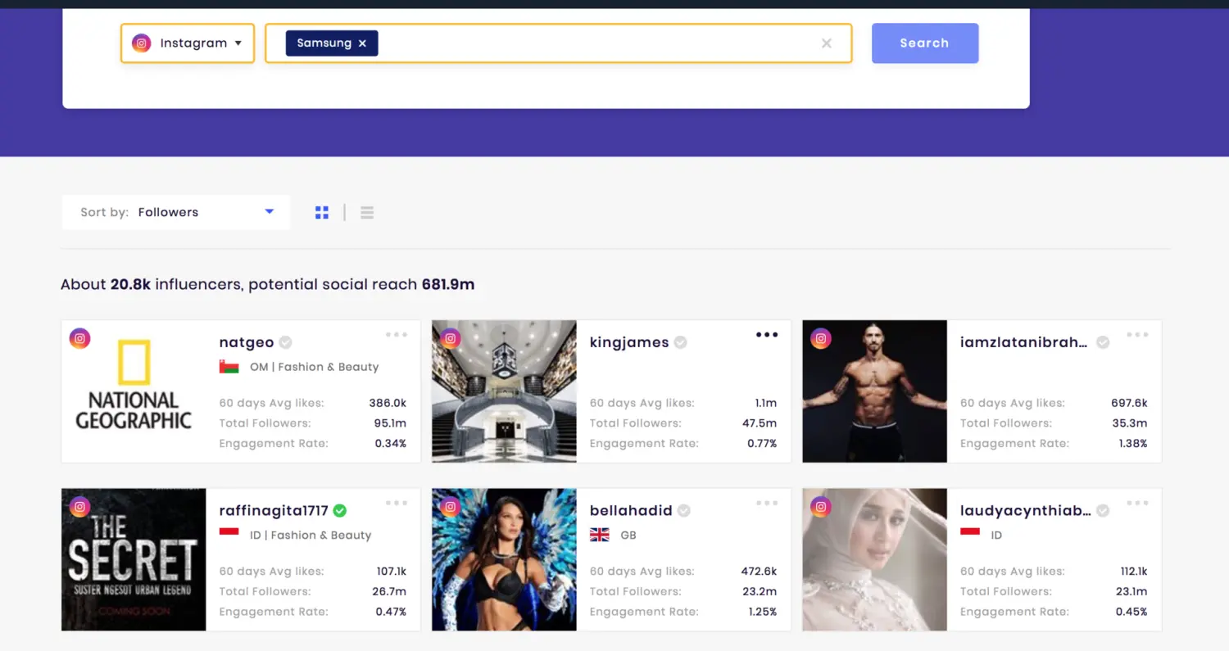1229x651 pixels.
Task: Click the 'About 20.8k influencers' results summary
Action: [x=268, y=285]
